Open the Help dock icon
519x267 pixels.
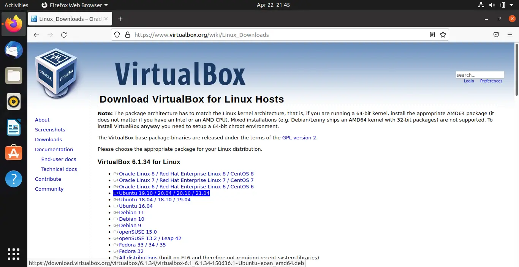(14, 179)
